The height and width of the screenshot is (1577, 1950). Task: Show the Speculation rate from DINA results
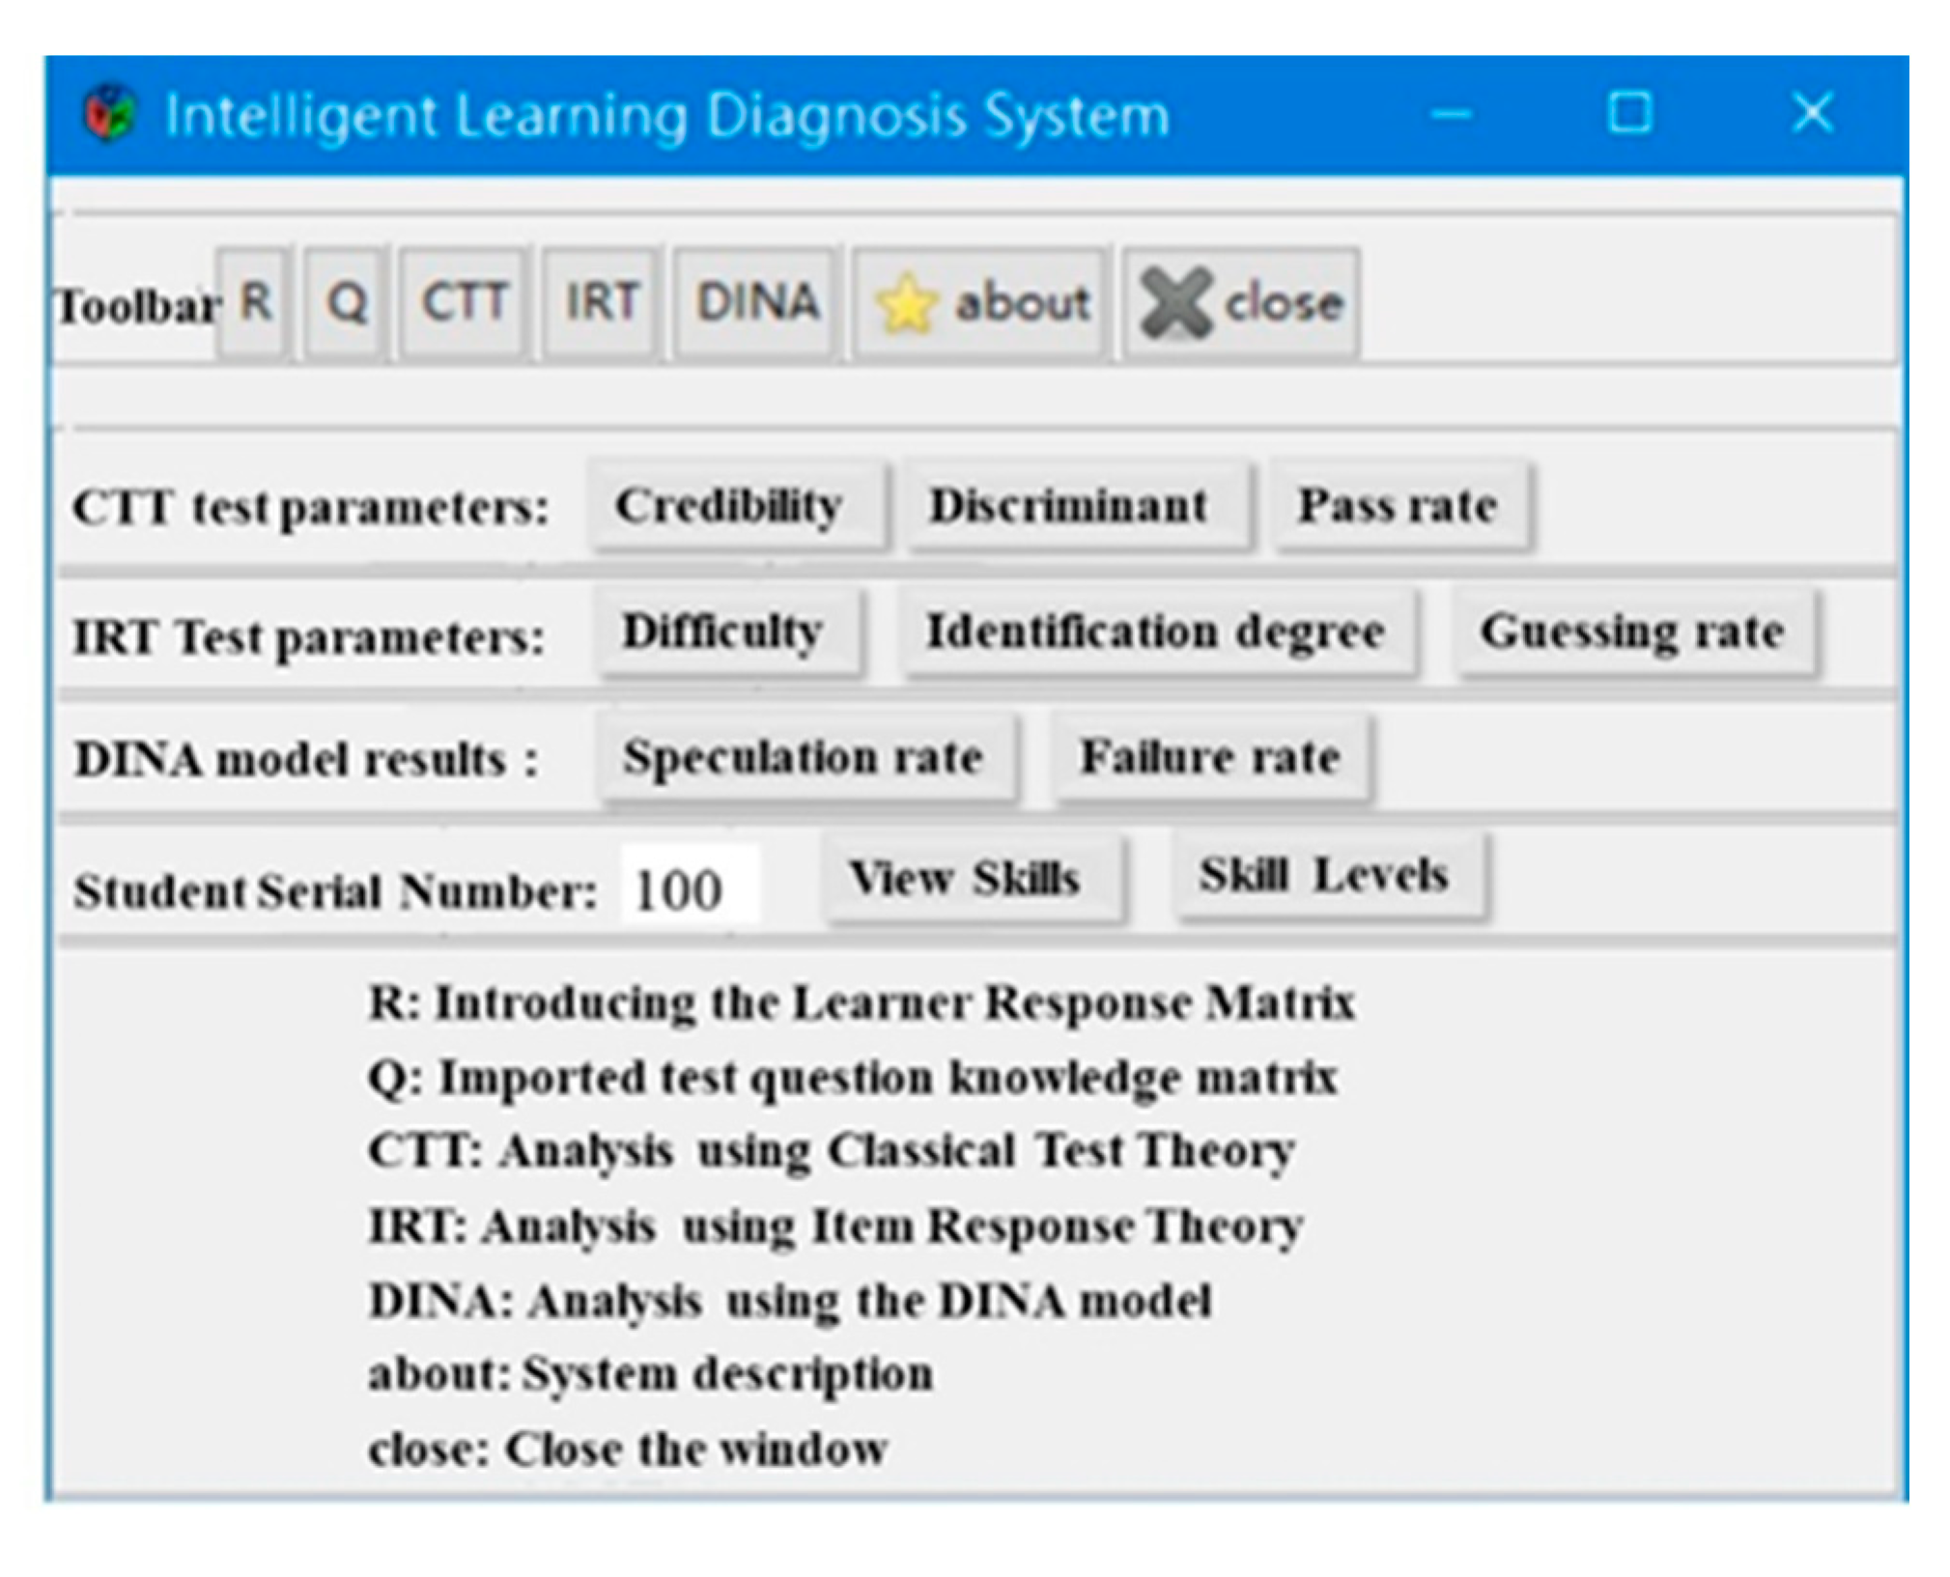tap(805, 759)
